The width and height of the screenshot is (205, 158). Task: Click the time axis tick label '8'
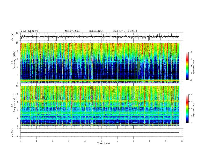[150, 141]
